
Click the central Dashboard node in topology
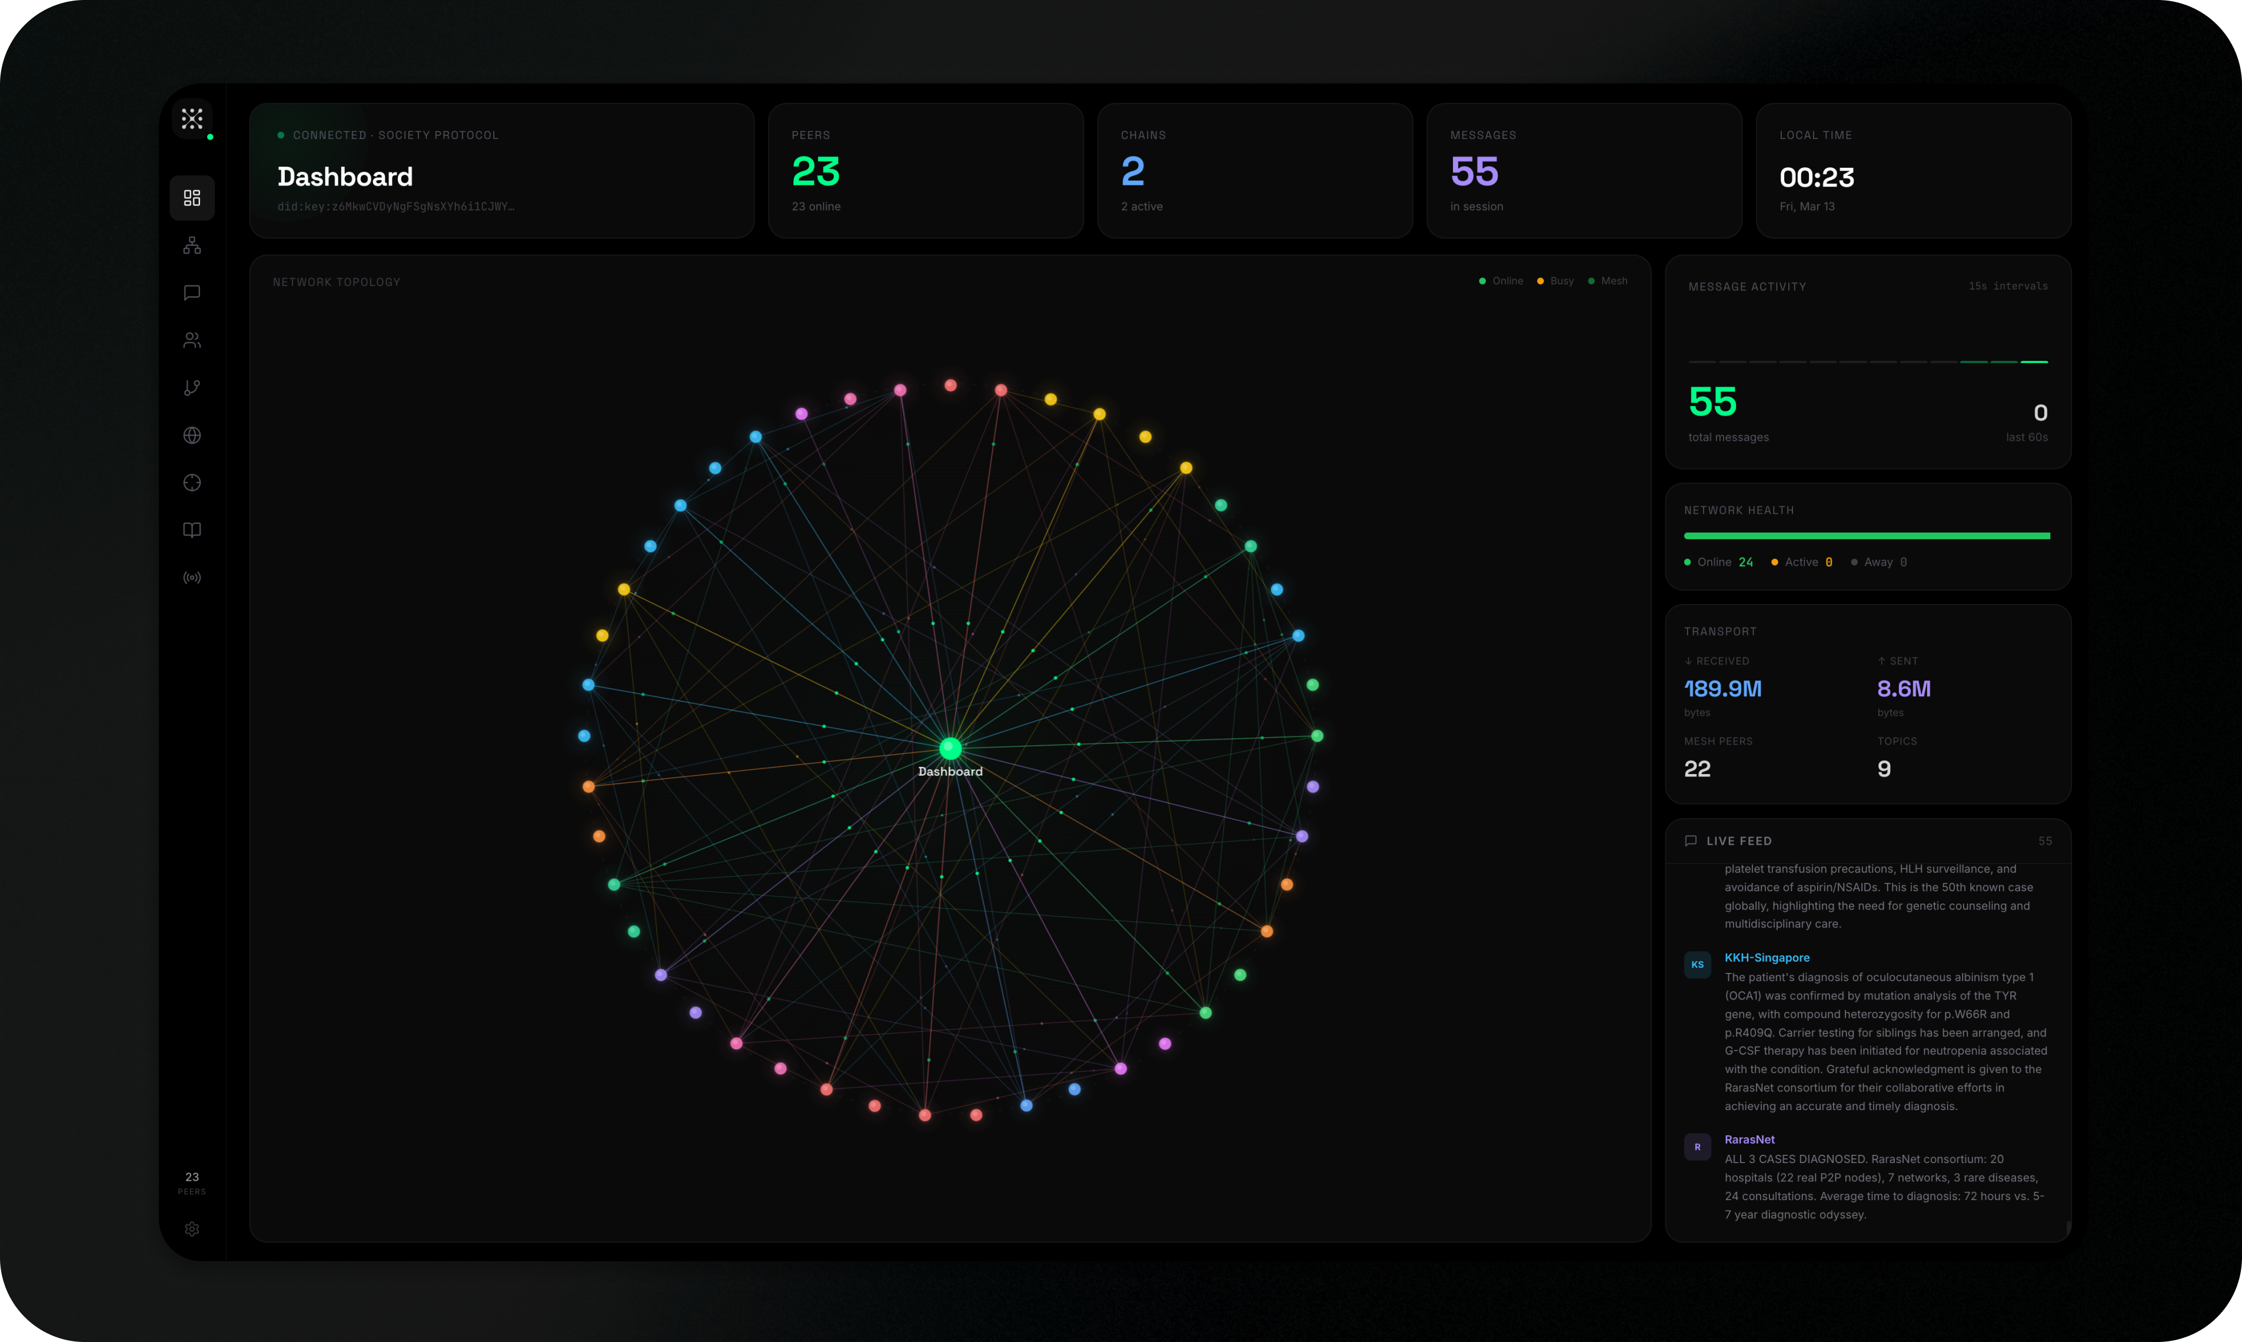pos(950,749)
